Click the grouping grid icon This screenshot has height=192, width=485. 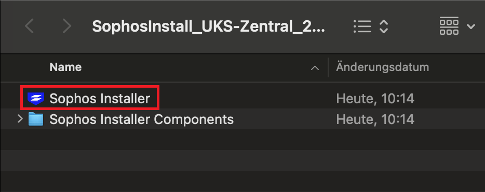pos(449,26)
